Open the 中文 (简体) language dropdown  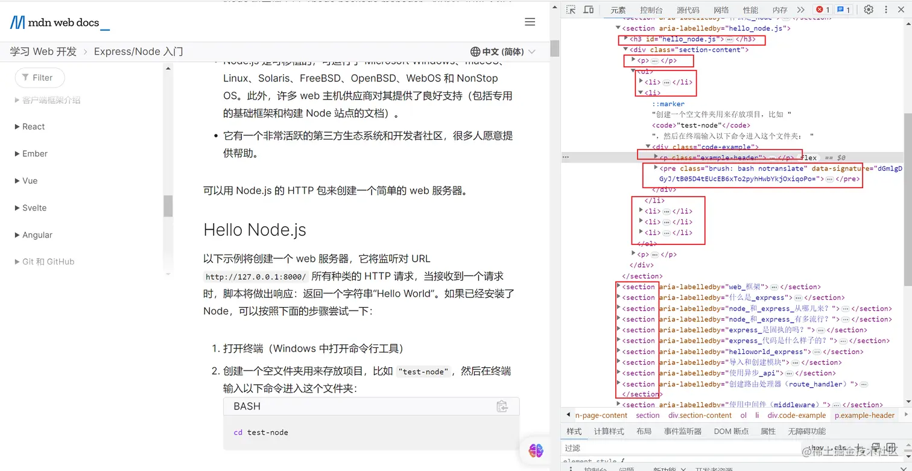point(503,52)
